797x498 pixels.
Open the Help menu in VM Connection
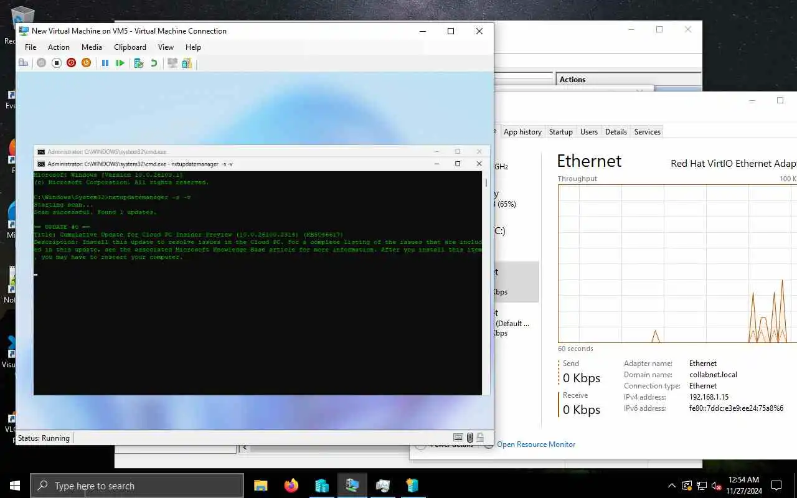(x=193, y=47)
